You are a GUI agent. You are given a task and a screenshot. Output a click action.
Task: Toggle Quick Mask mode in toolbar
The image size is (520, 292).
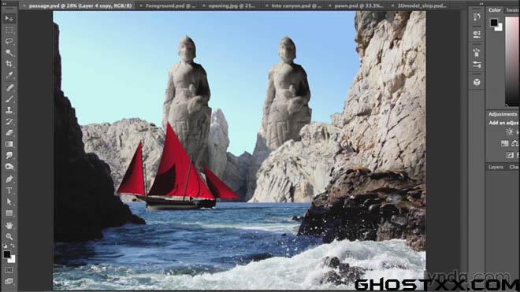point(9,270)
